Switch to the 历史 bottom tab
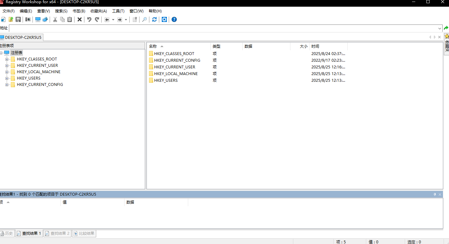 pos(7,234)
